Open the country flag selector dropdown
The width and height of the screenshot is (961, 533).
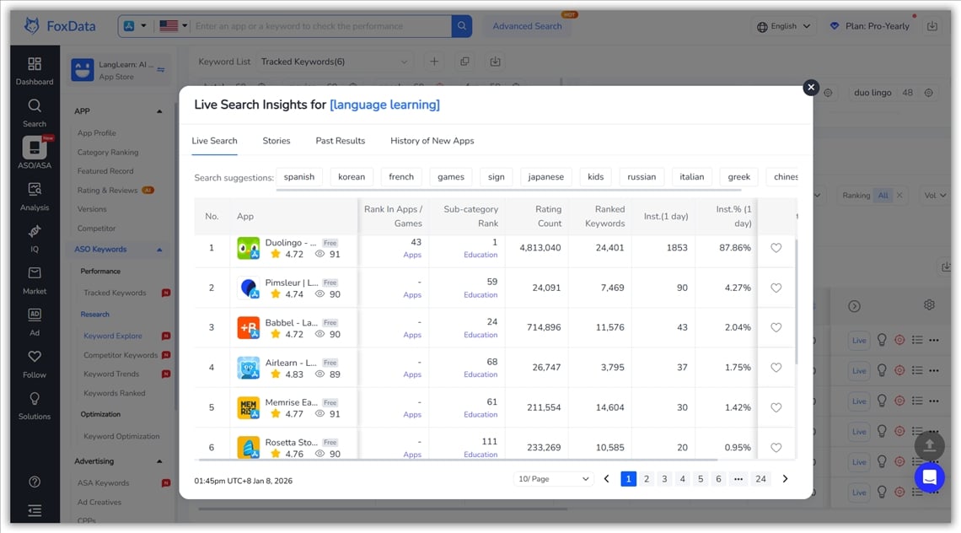pos(173,26)
